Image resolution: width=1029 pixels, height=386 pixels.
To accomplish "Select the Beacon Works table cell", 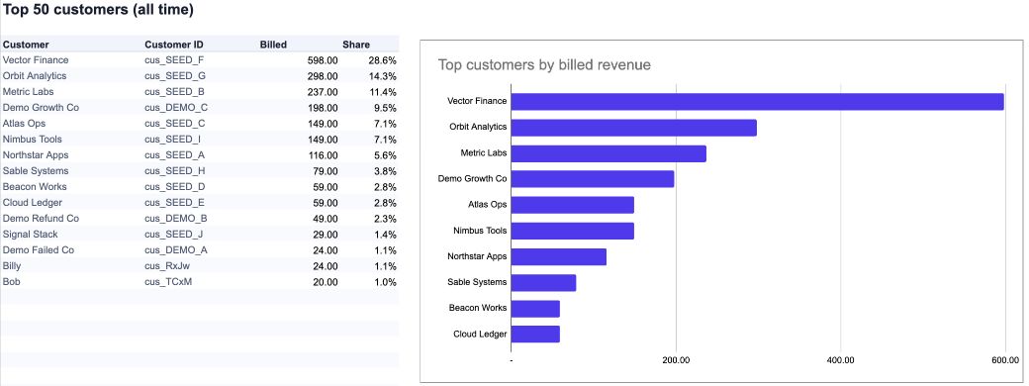I will [35, 186].
